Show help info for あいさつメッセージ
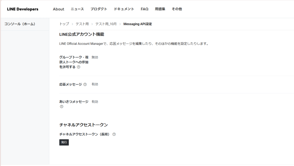Screen dimensions: 294x166 click(x=61, y=107)
